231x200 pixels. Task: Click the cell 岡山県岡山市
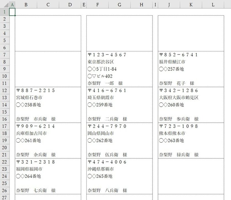tap(100, 133)
